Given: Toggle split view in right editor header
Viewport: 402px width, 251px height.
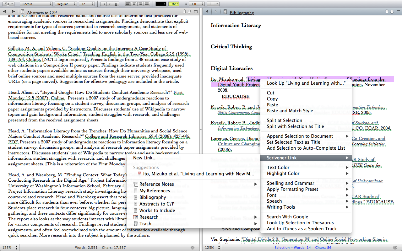Looking at the screenshot, I should tap(398, 12).
